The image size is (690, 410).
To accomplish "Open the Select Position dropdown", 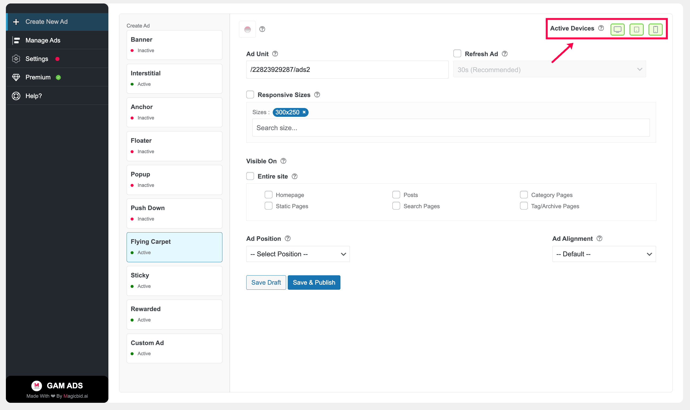I will coord(298,254).
